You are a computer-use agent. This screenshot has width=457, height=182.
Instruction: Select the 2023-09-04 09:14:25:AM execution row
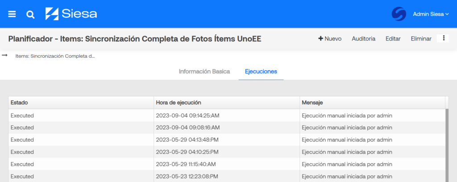tap(227, 115)
